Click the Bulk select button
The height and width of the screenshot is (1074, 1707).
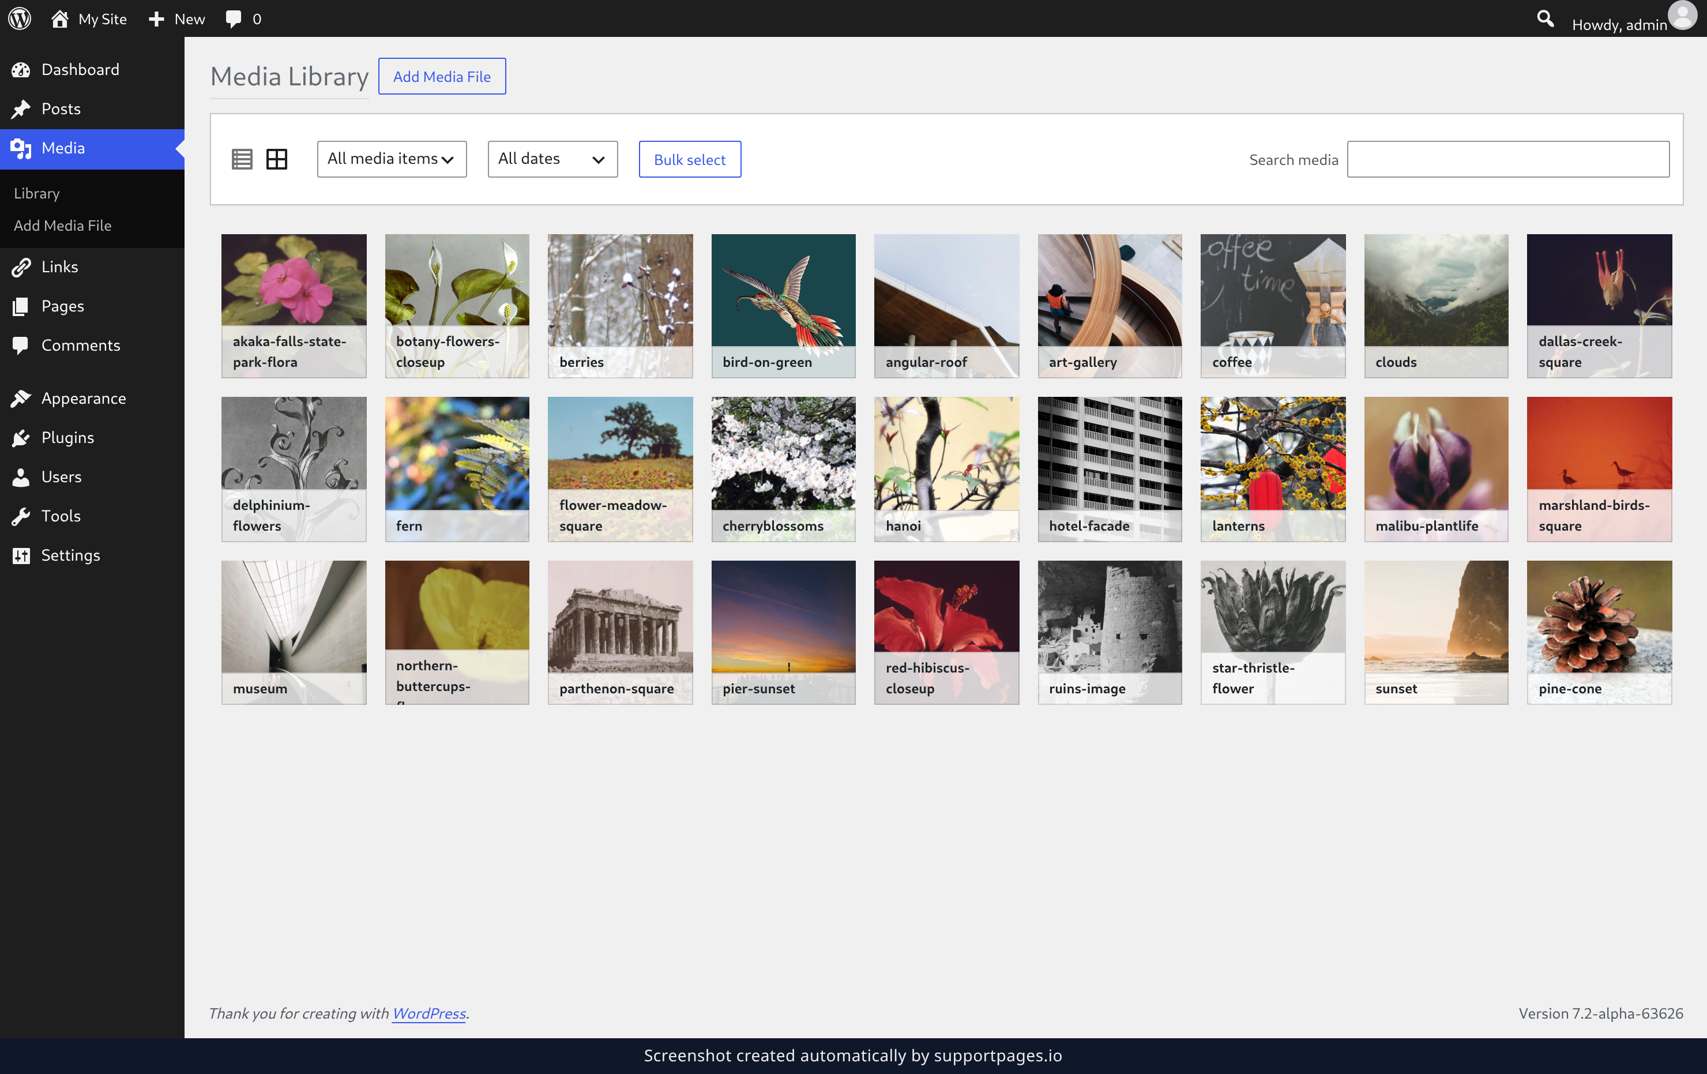click(x=690, y=159)
